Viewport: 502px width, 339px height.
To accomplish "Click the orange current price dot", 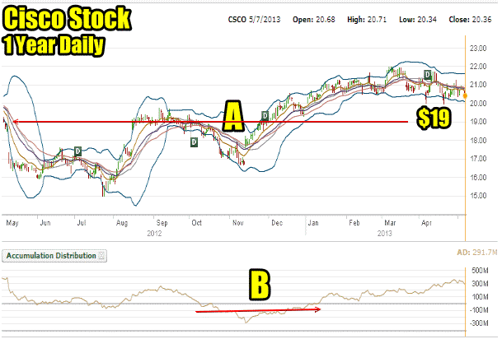I will [465, 95].
